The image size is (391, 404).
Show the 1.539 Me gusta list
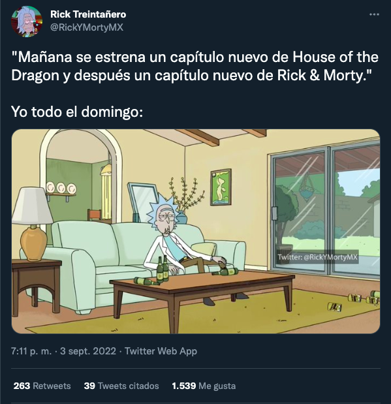[x=204, y=386]
